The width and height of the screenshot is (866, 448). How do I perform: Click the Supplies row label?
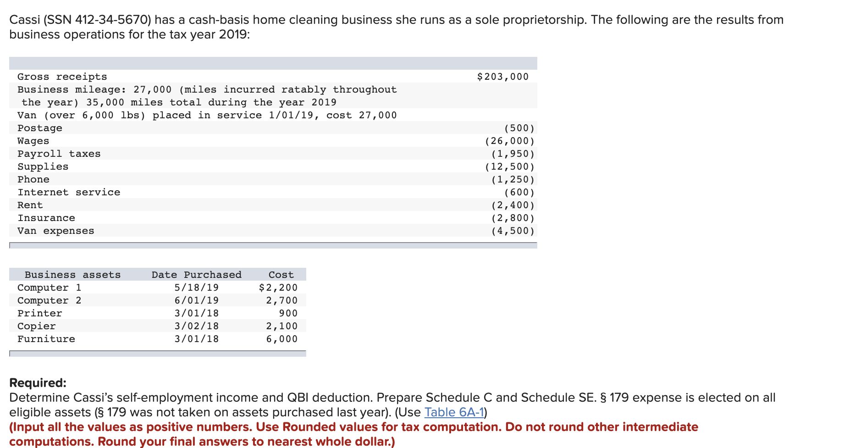click(43, 166)
